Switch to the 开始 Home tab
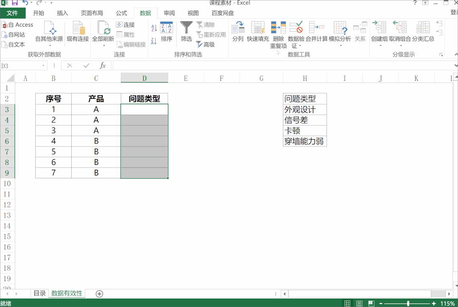The width and height of the screenshot is (458, 307). 39,13
